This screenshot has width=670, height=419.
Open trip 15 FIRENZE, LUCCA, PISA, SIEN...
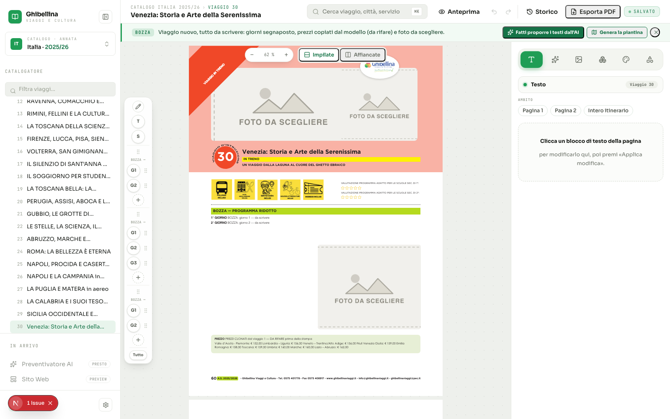(x=63, y=139)
